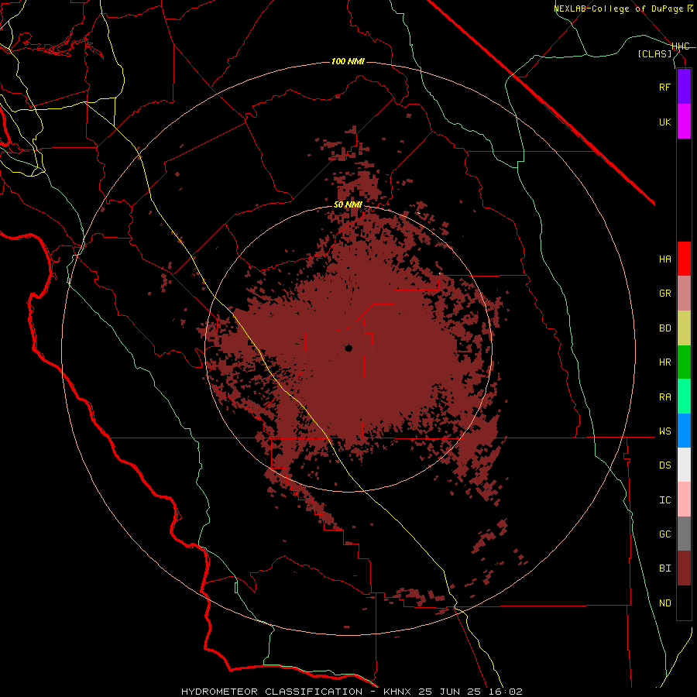Click the DS legend label
The image size is (697, 697).
[x=665, y=465]
